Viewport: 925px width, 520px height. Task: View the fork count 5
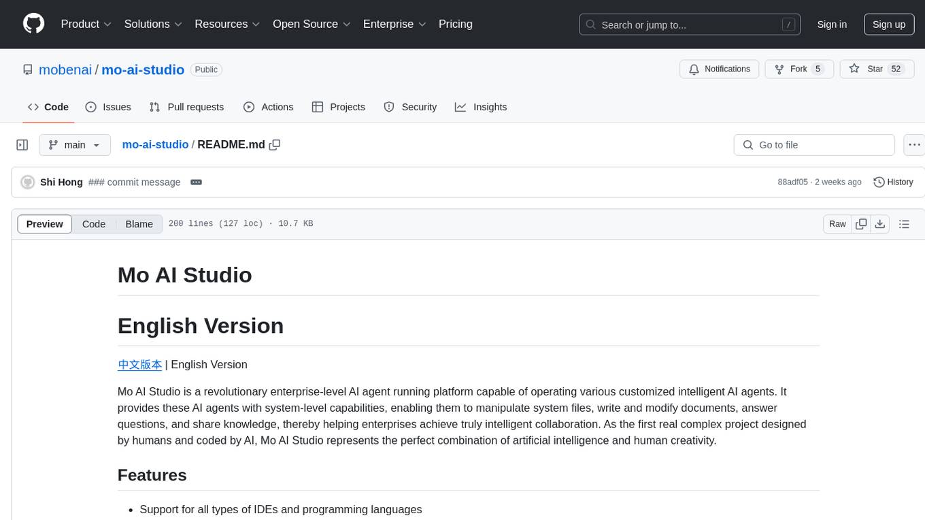click(x=818, y=69)
